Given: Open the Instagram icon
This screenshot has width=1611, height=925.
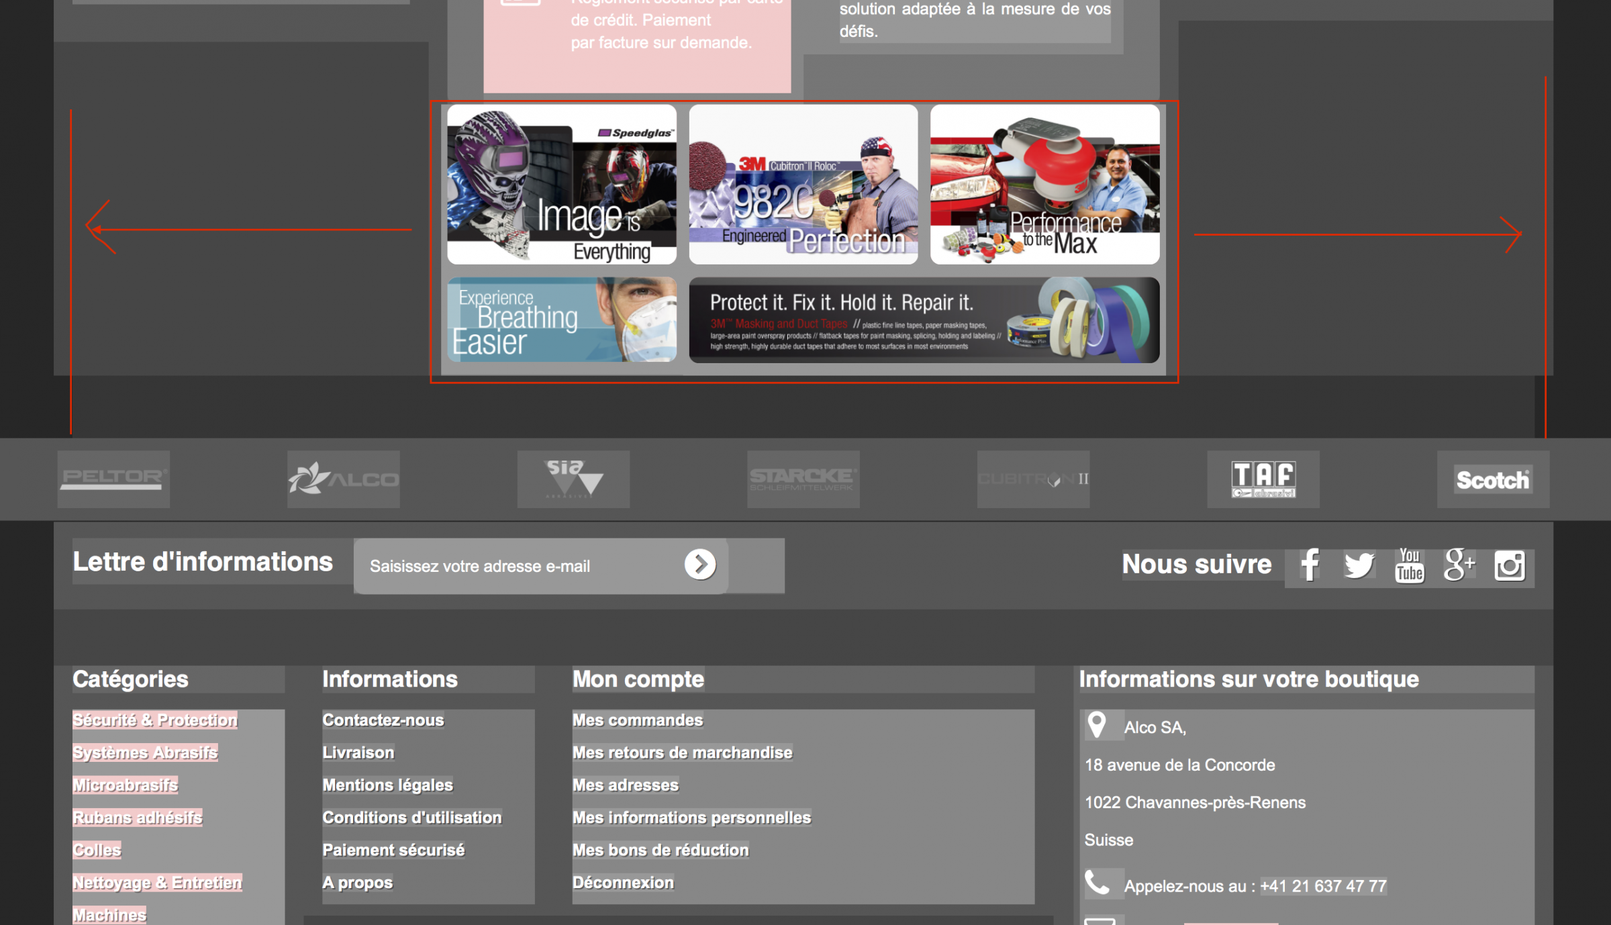Looking at the screenshot, I should tap(1509, 565).
